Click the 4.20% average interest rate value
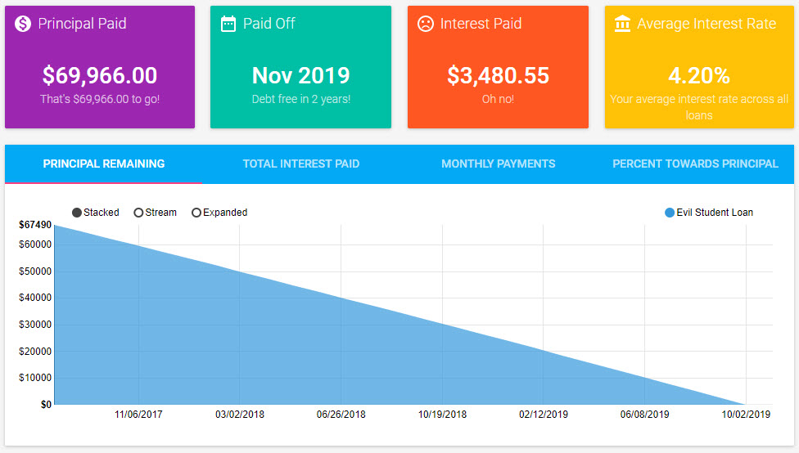 click(698, 75)
